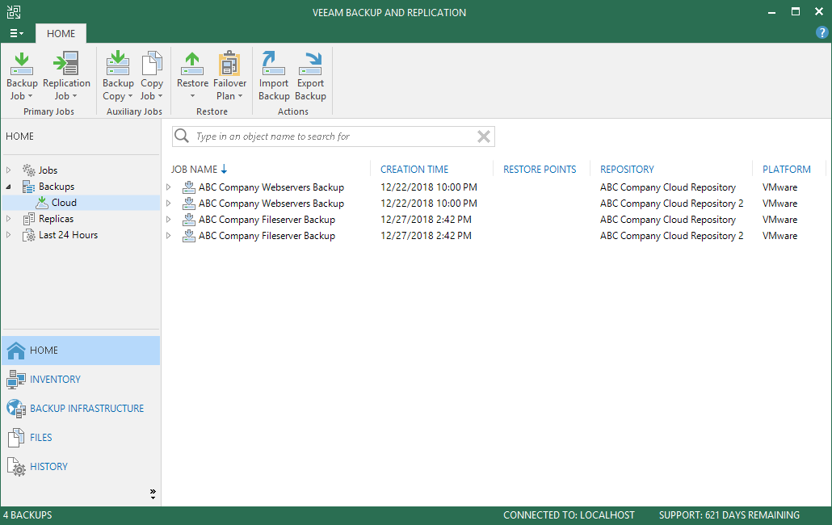Click the Last 24 Hours node icon

(28, 235)
